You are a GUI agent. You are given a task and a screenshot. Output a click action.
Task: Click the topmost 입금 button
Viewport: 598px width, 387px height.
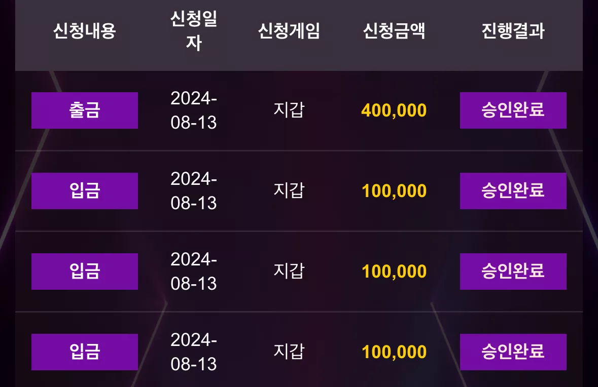[x=85, y=191]
